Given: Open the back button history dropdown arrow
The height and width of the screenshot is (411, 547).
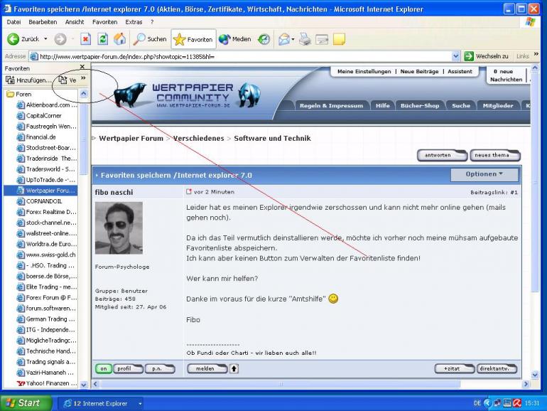Looking at the screenshot, I should pos(45,39).
